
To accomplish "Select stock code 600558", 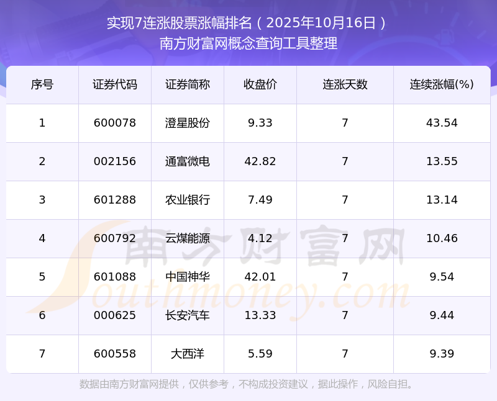I will pos(115,354).
